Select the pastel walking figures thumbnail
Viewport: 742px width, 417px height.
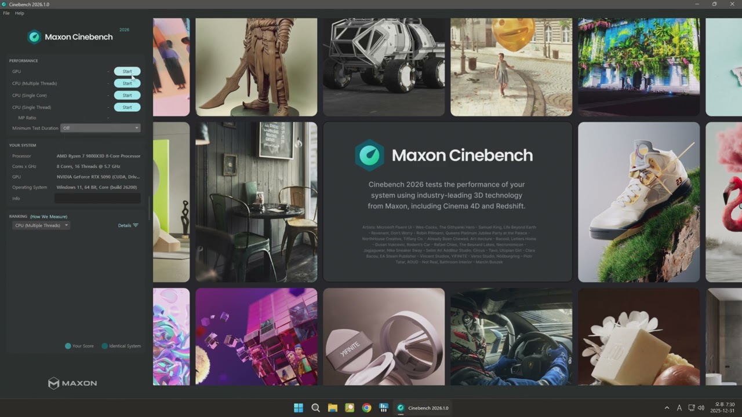tap(171, 67)
